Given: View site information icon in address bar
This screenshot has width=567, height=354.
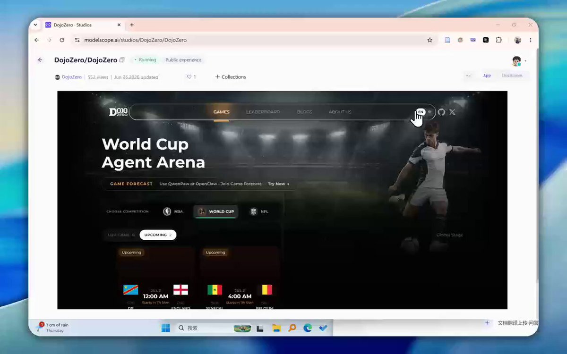Looking at the screenshot, I should click(77, 40).
